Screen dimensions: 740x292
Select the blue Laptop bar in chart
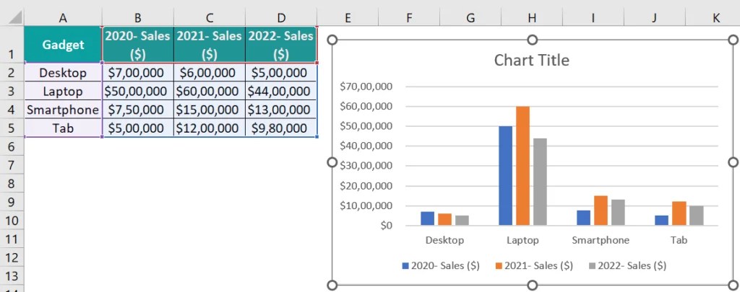tap(505, 176)
